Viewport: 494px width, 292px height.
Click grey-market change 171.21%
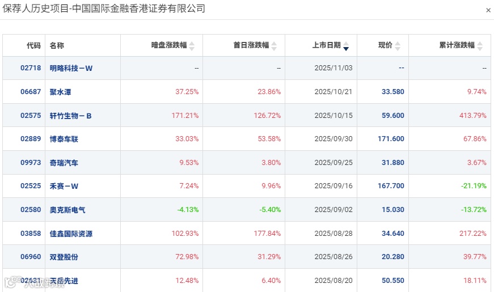pos(185,115)
